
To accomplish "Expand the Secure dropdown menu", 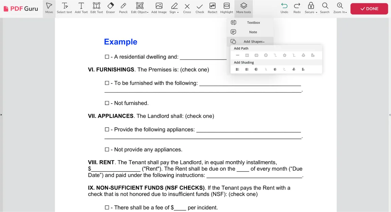I will [311, 8].
